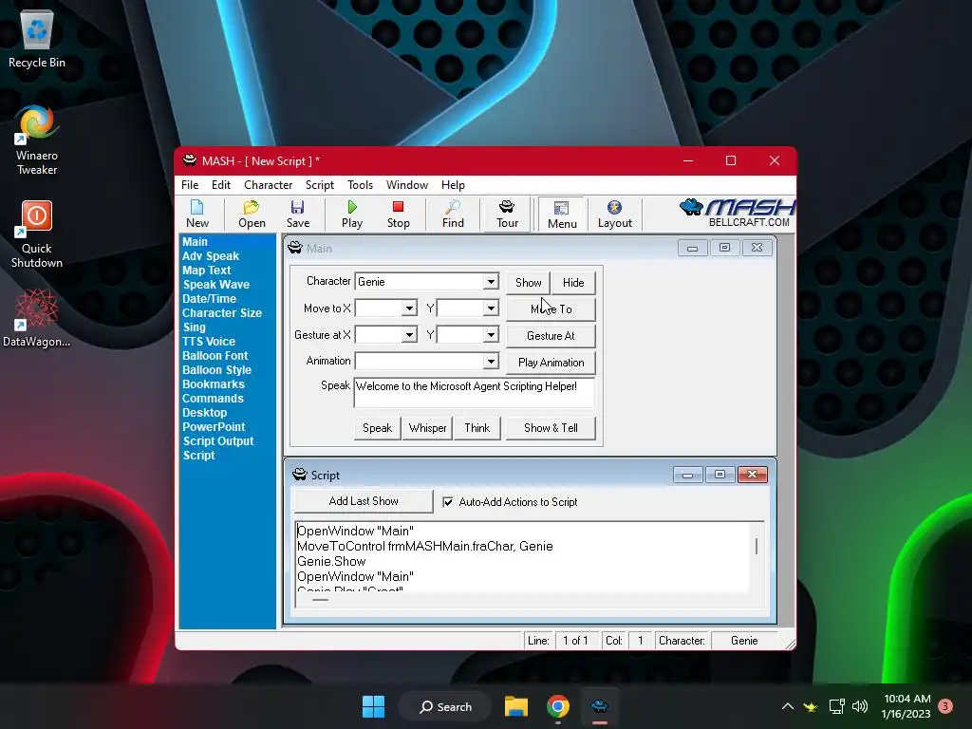Select Winaero Tweaker desktop shortcut
Viewport: 972px width, 729px height.
click(37, 140)
